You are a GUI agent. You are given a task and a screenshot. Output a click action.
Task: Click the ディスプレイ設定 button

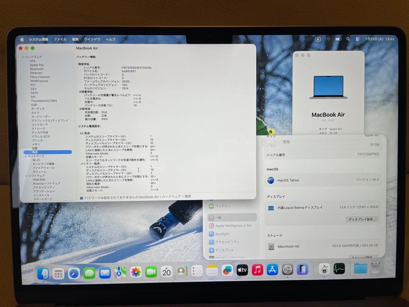pos(361,219)
